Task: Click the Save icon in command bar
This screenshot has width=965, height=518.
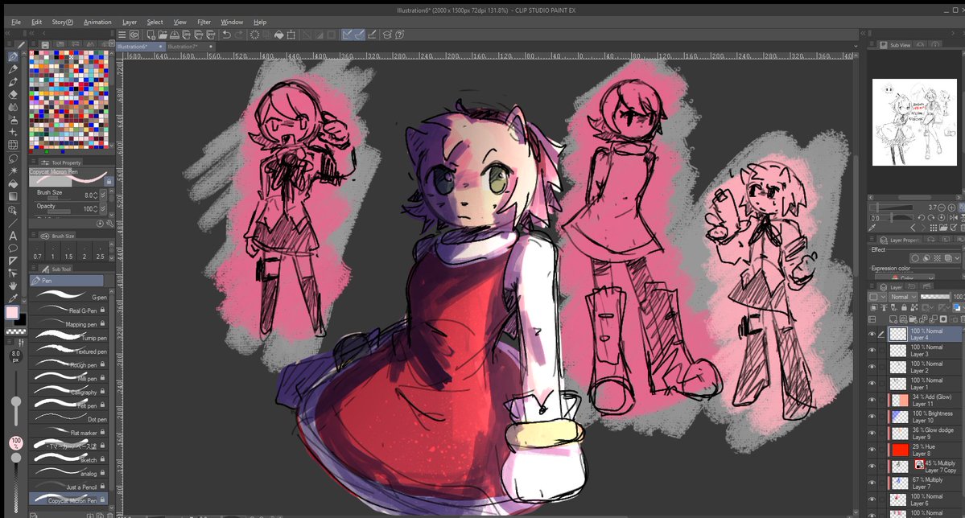Action: coord(175,35)
